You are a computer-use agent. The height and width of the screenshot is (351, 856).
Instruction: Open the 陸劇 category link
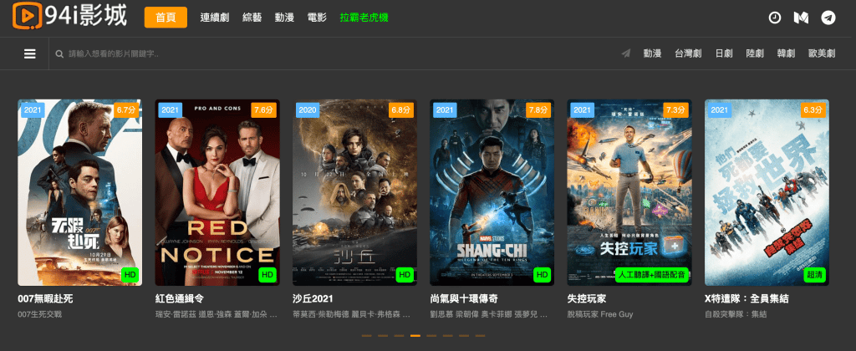[755, 53]
